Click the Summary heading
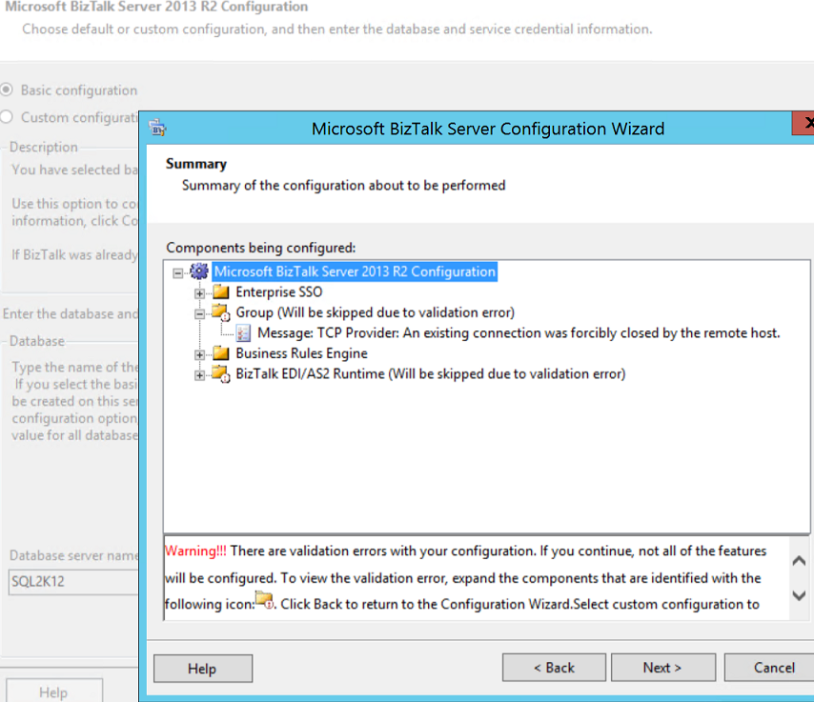Screen dimensions: 814x702 [x=196, y=164]
